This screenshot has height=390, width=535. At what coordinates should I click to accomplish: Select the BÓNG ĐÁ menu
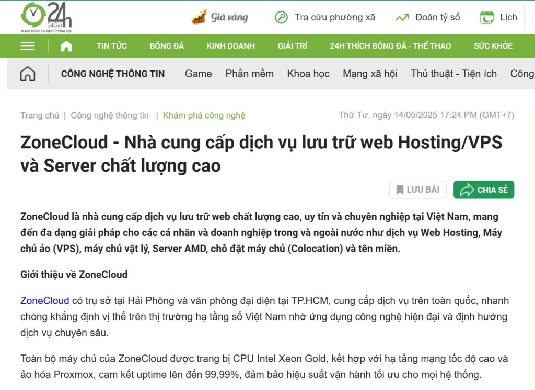[x=167, y=46]
